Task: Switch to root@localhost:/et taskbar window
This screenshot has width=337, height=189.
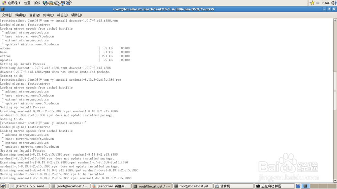Action: coord(192,186)
